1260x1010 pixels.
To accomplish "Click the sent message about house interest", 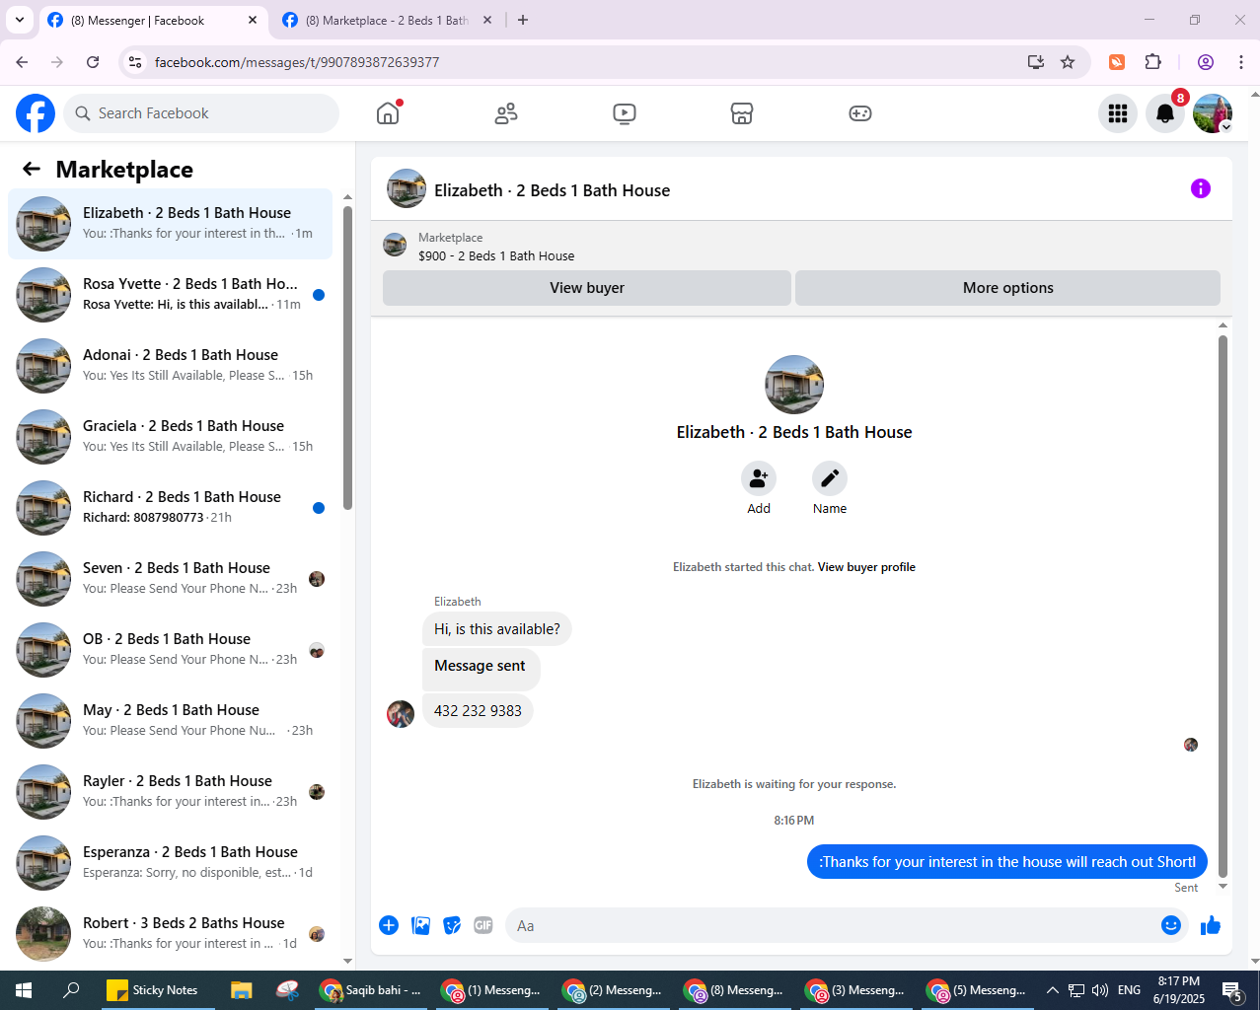I will [x=1006, y=862].
